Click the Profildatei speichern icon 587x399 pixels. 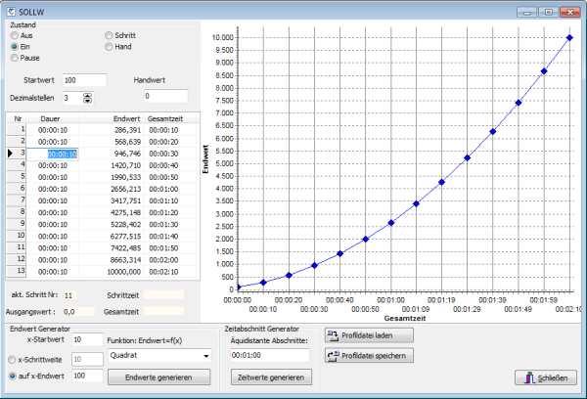pos(333,356)
